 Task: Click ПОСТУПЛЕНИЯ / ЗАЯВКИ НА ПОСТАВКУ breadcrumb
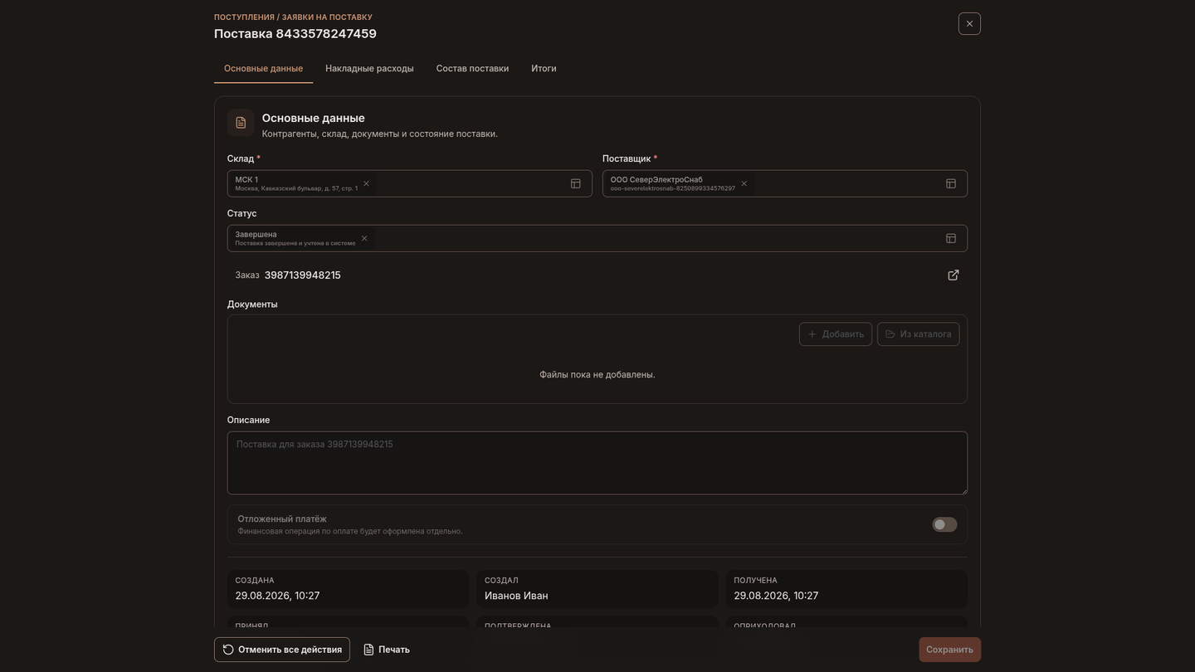293,17
